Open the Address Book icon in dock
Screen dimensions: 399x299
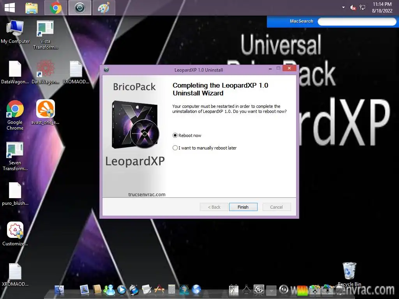pyautogui.click(x=97, y=290)
